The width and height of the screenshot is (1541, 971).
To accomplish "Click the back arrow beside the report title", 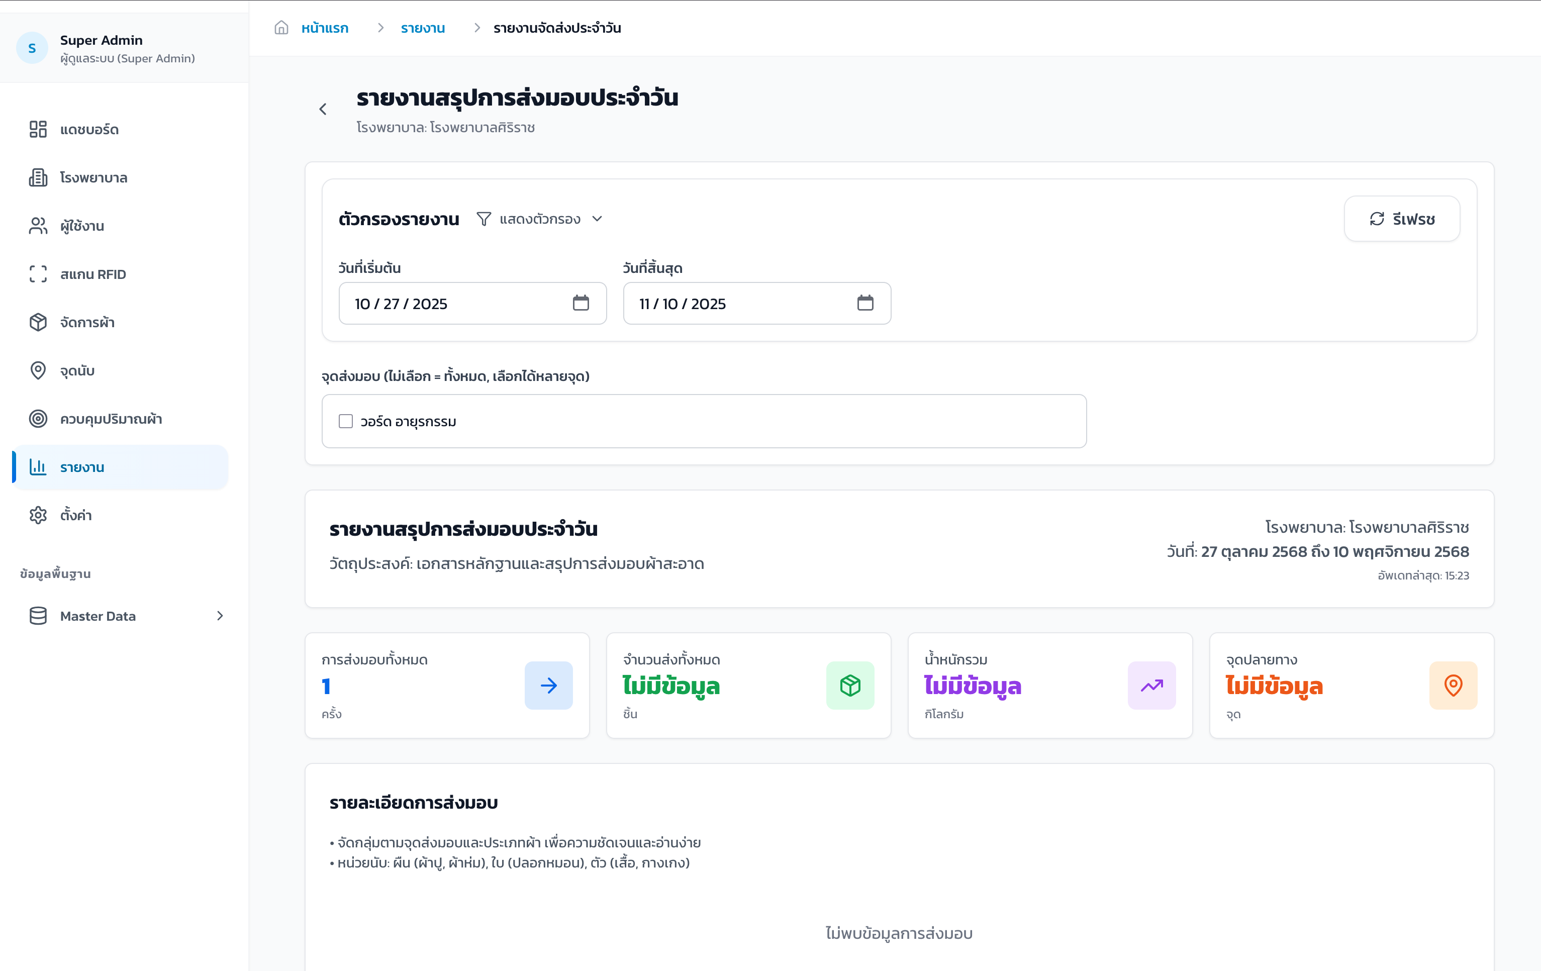I will coord(323,110).
